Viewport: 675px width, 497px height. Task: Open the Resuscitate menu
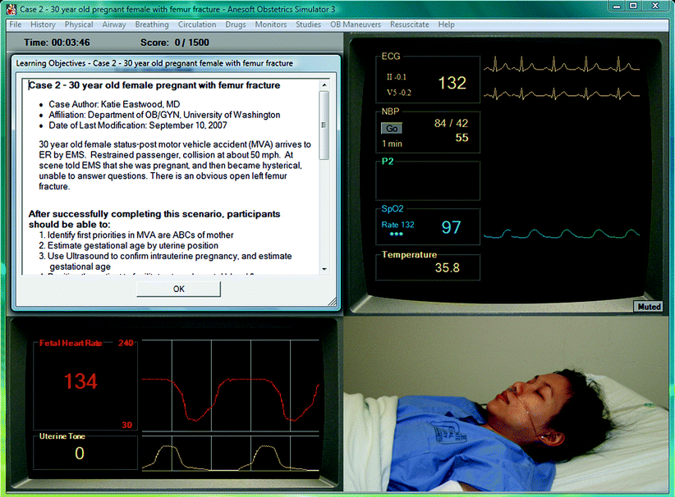click(410, 25)
